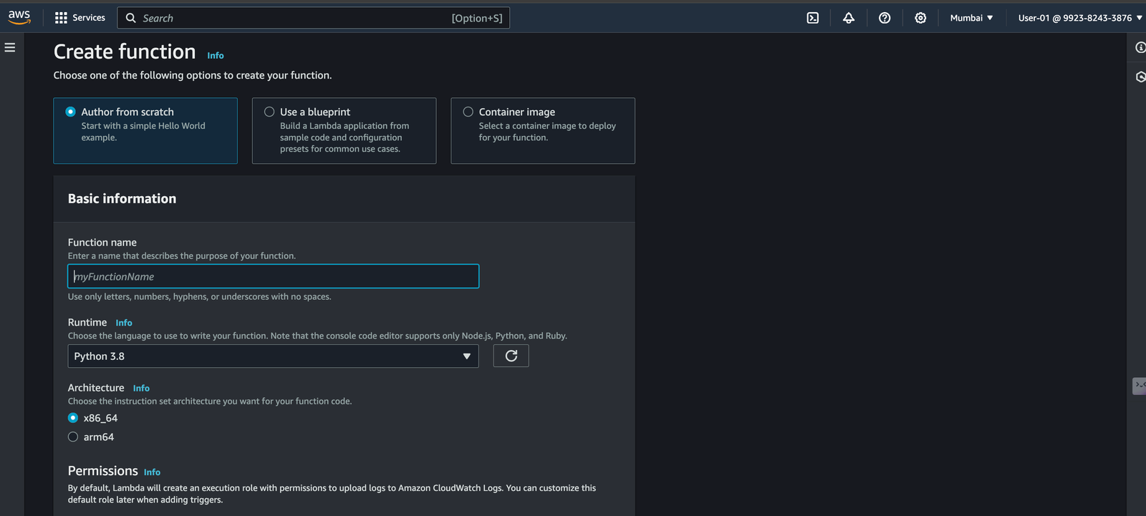1146x516 pixels.
Task: Open the notifications bell
Action: 849,18
